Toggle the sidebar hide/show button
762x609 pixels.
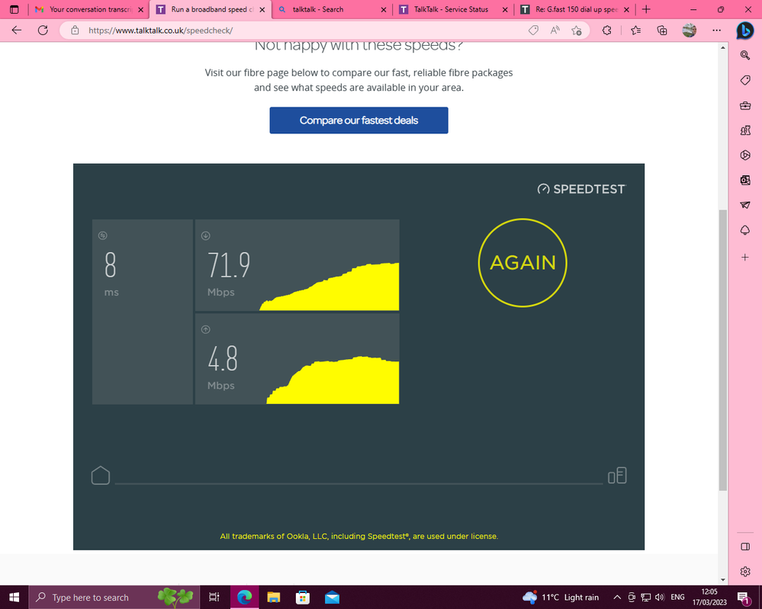pyautogui.click(x=745, y=546)
